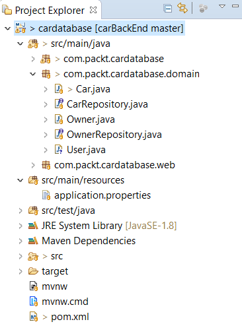
Task: Select the Project Explorer tab
Action: pos(50,10)
